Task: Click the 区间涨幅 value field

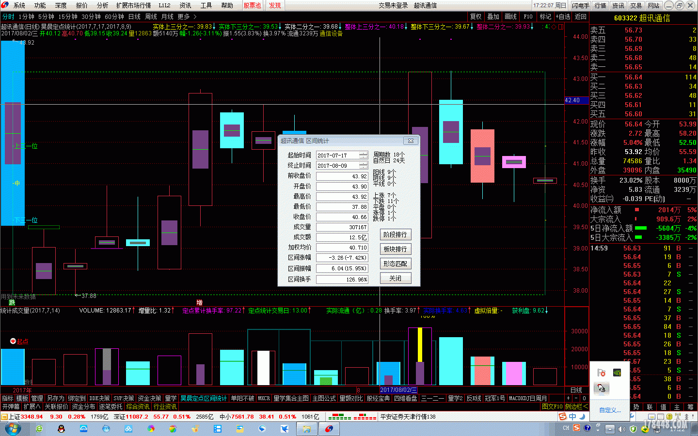Action: click(x=342, y=257)
